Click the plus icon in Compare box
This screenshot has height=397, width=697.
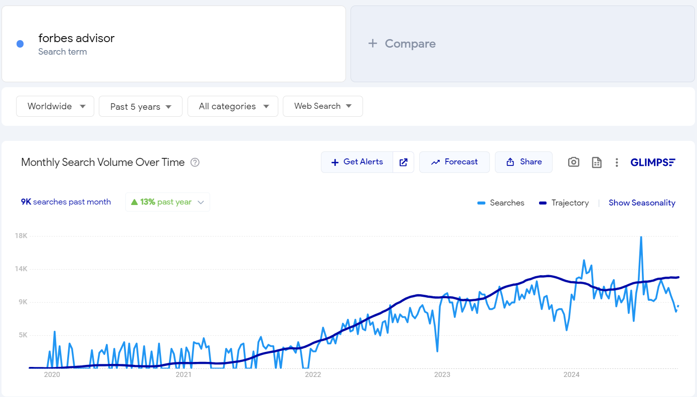click(x=373, y=44)
